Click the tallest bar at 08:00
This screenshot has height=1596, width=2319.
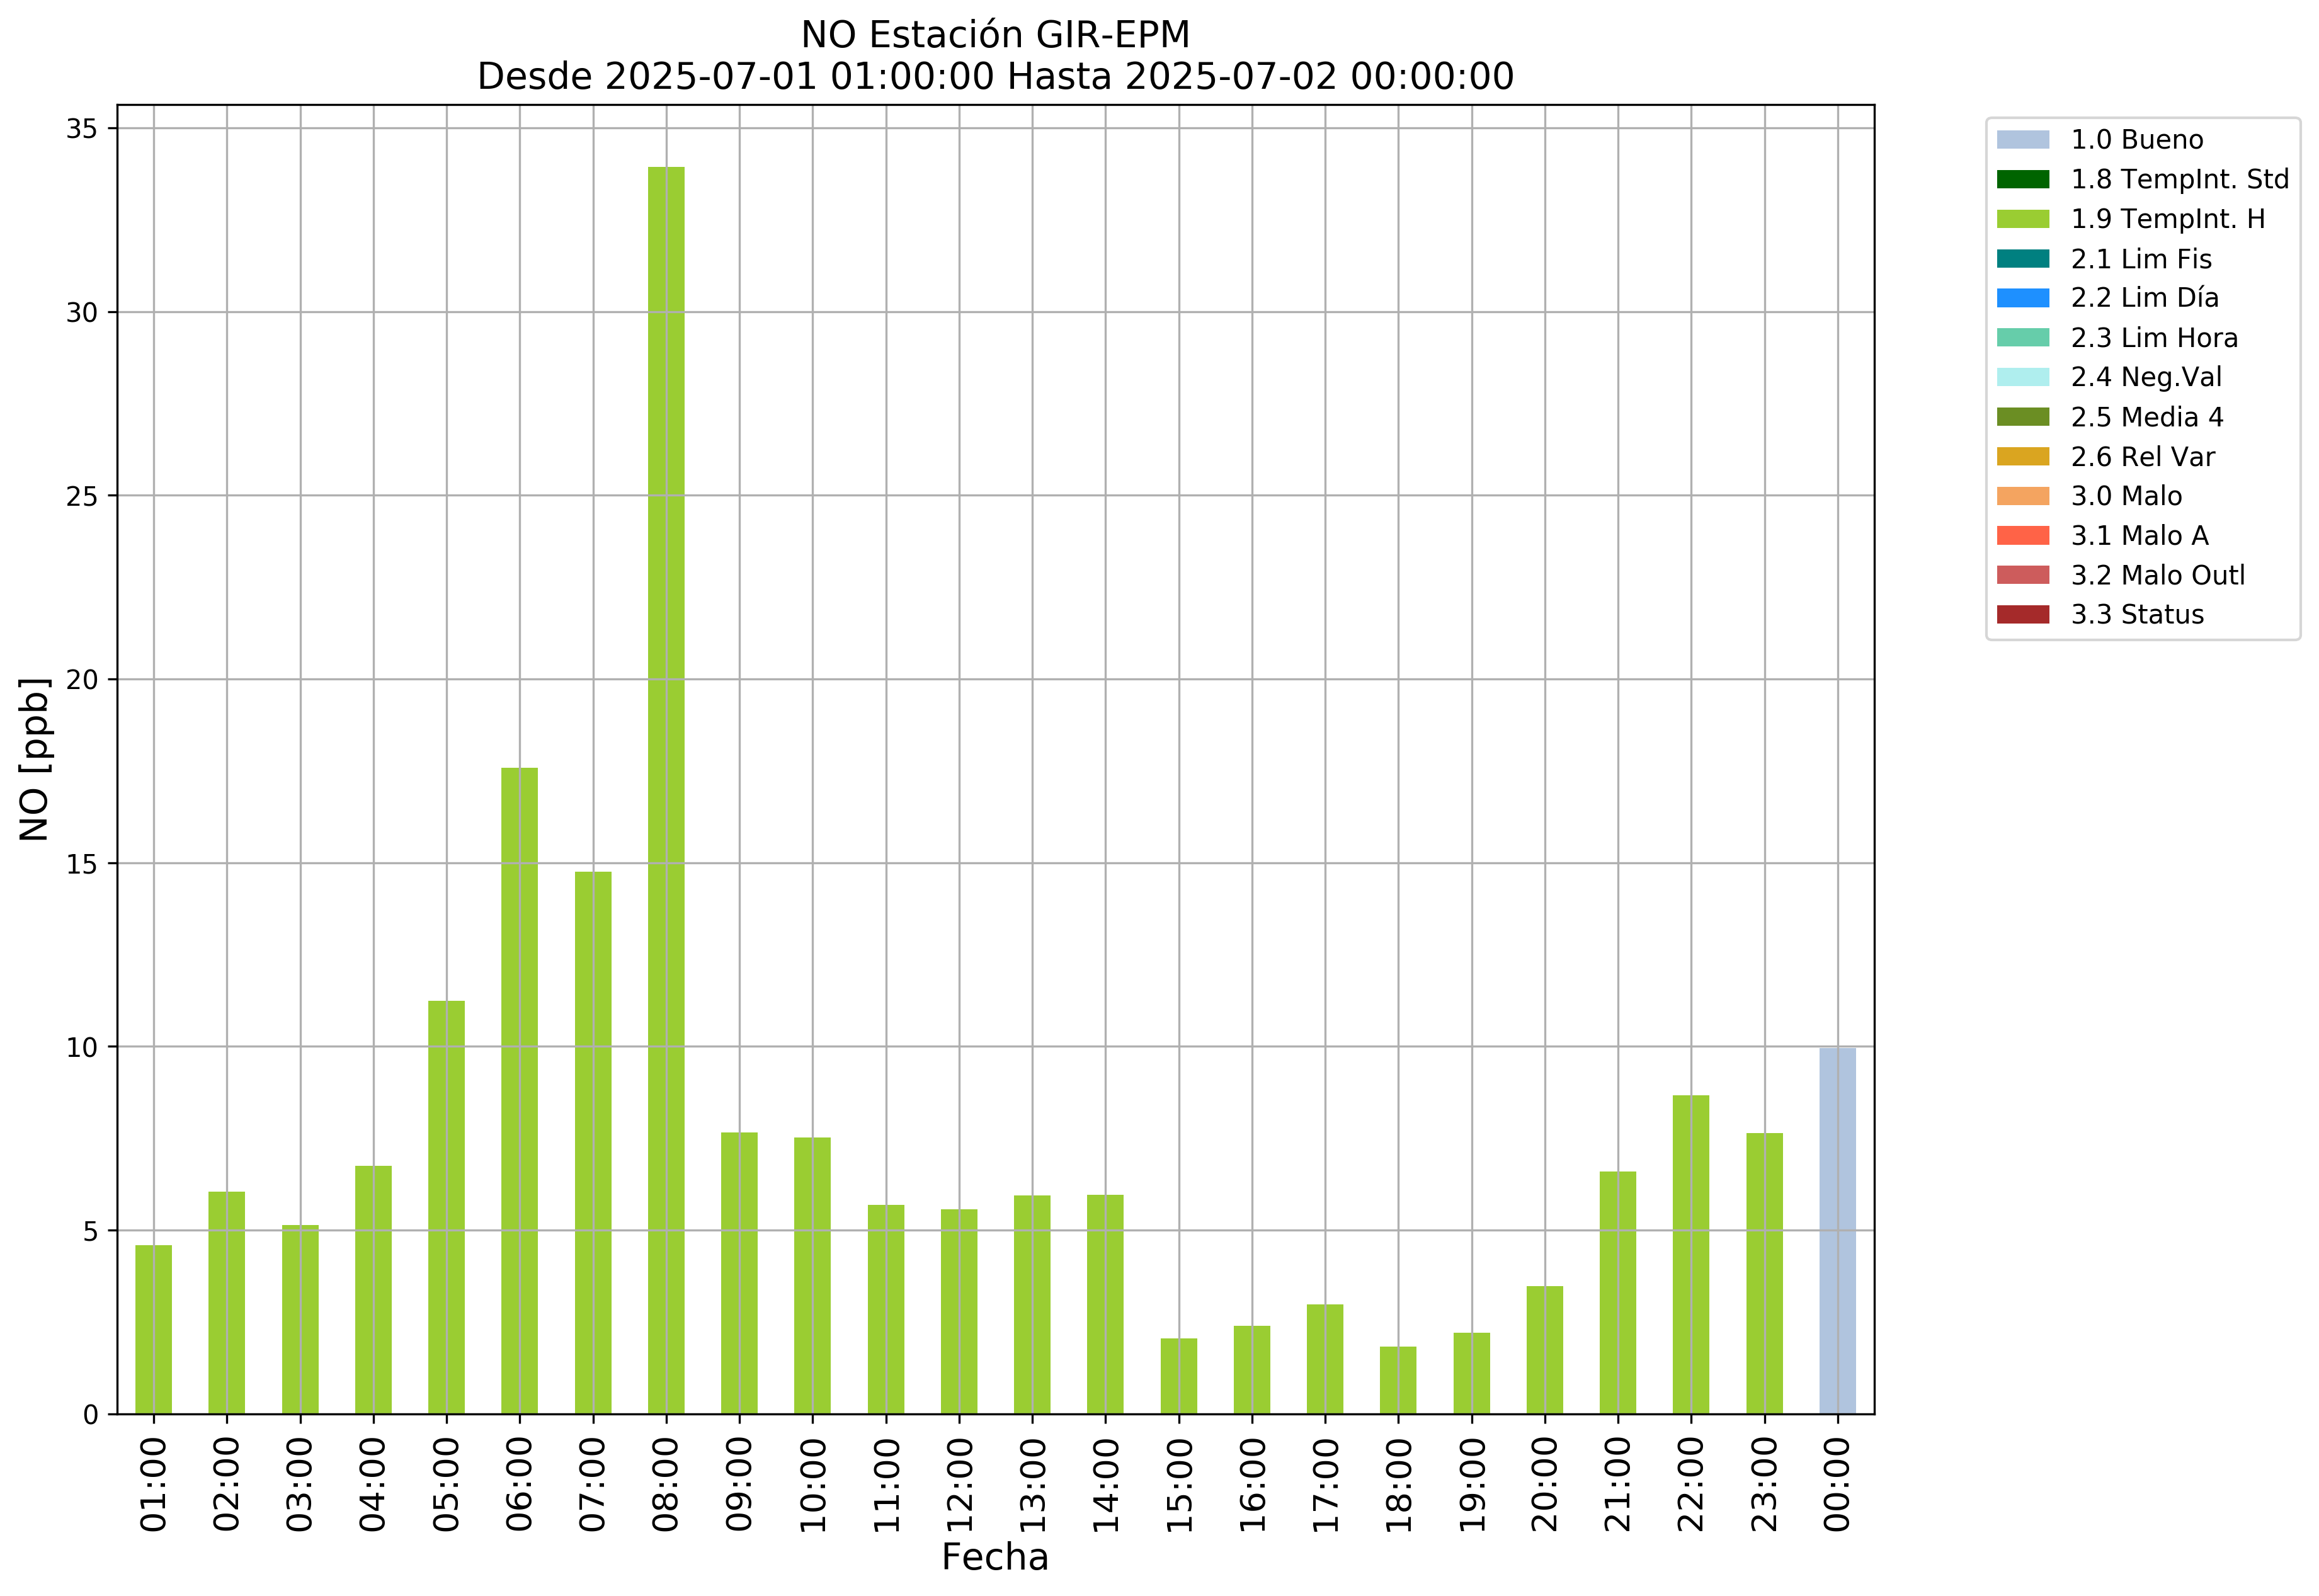pyautogui.click(x=666, y=790)
